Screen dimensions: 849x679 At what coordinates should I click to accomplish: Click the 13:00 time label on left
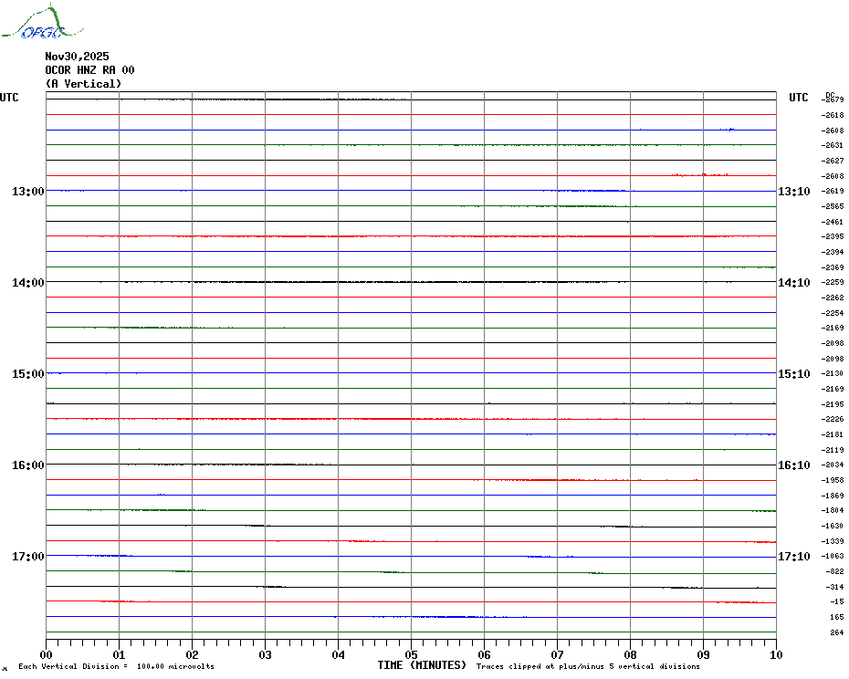coord(27,192)
